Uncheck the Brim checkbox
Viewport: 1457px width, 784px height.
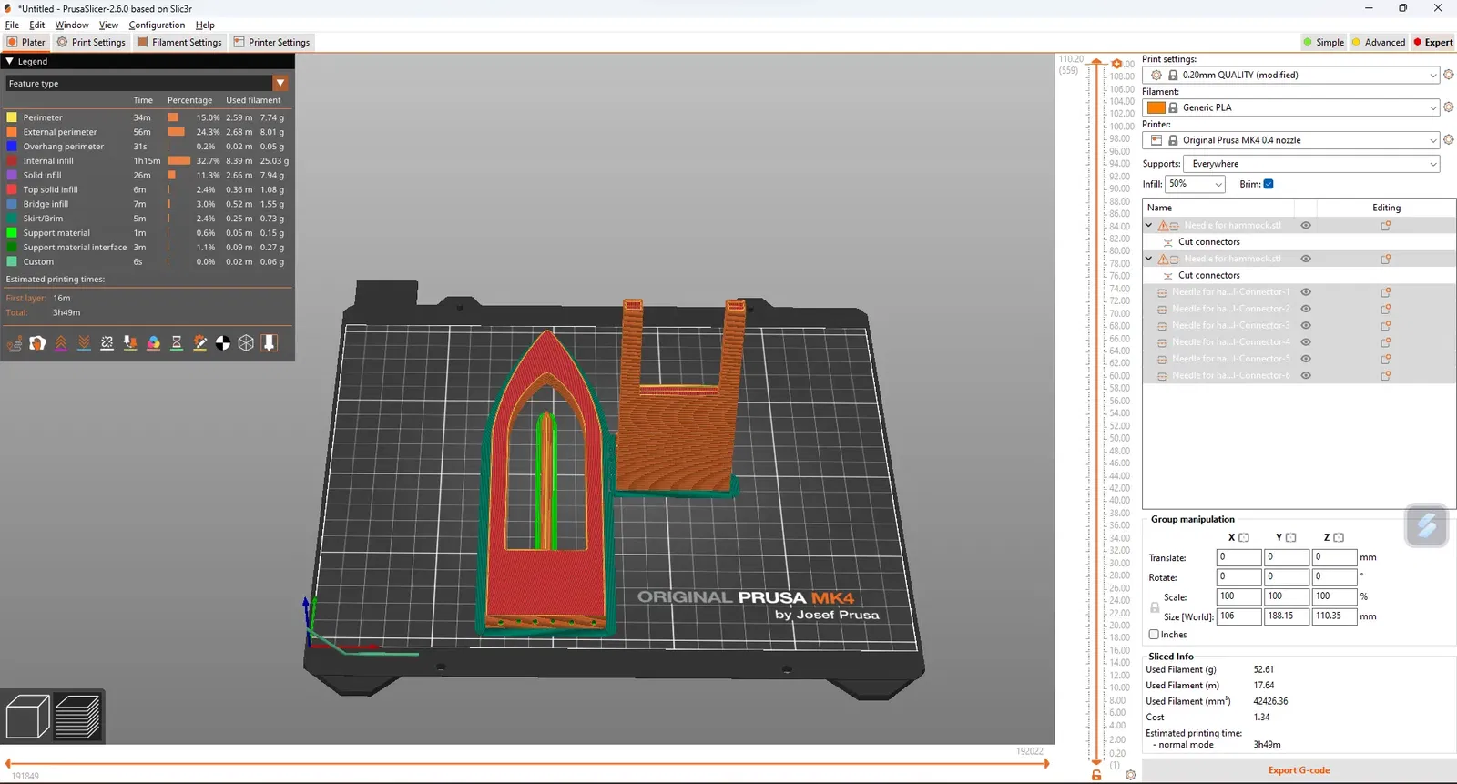click(x=1269, y=184)
